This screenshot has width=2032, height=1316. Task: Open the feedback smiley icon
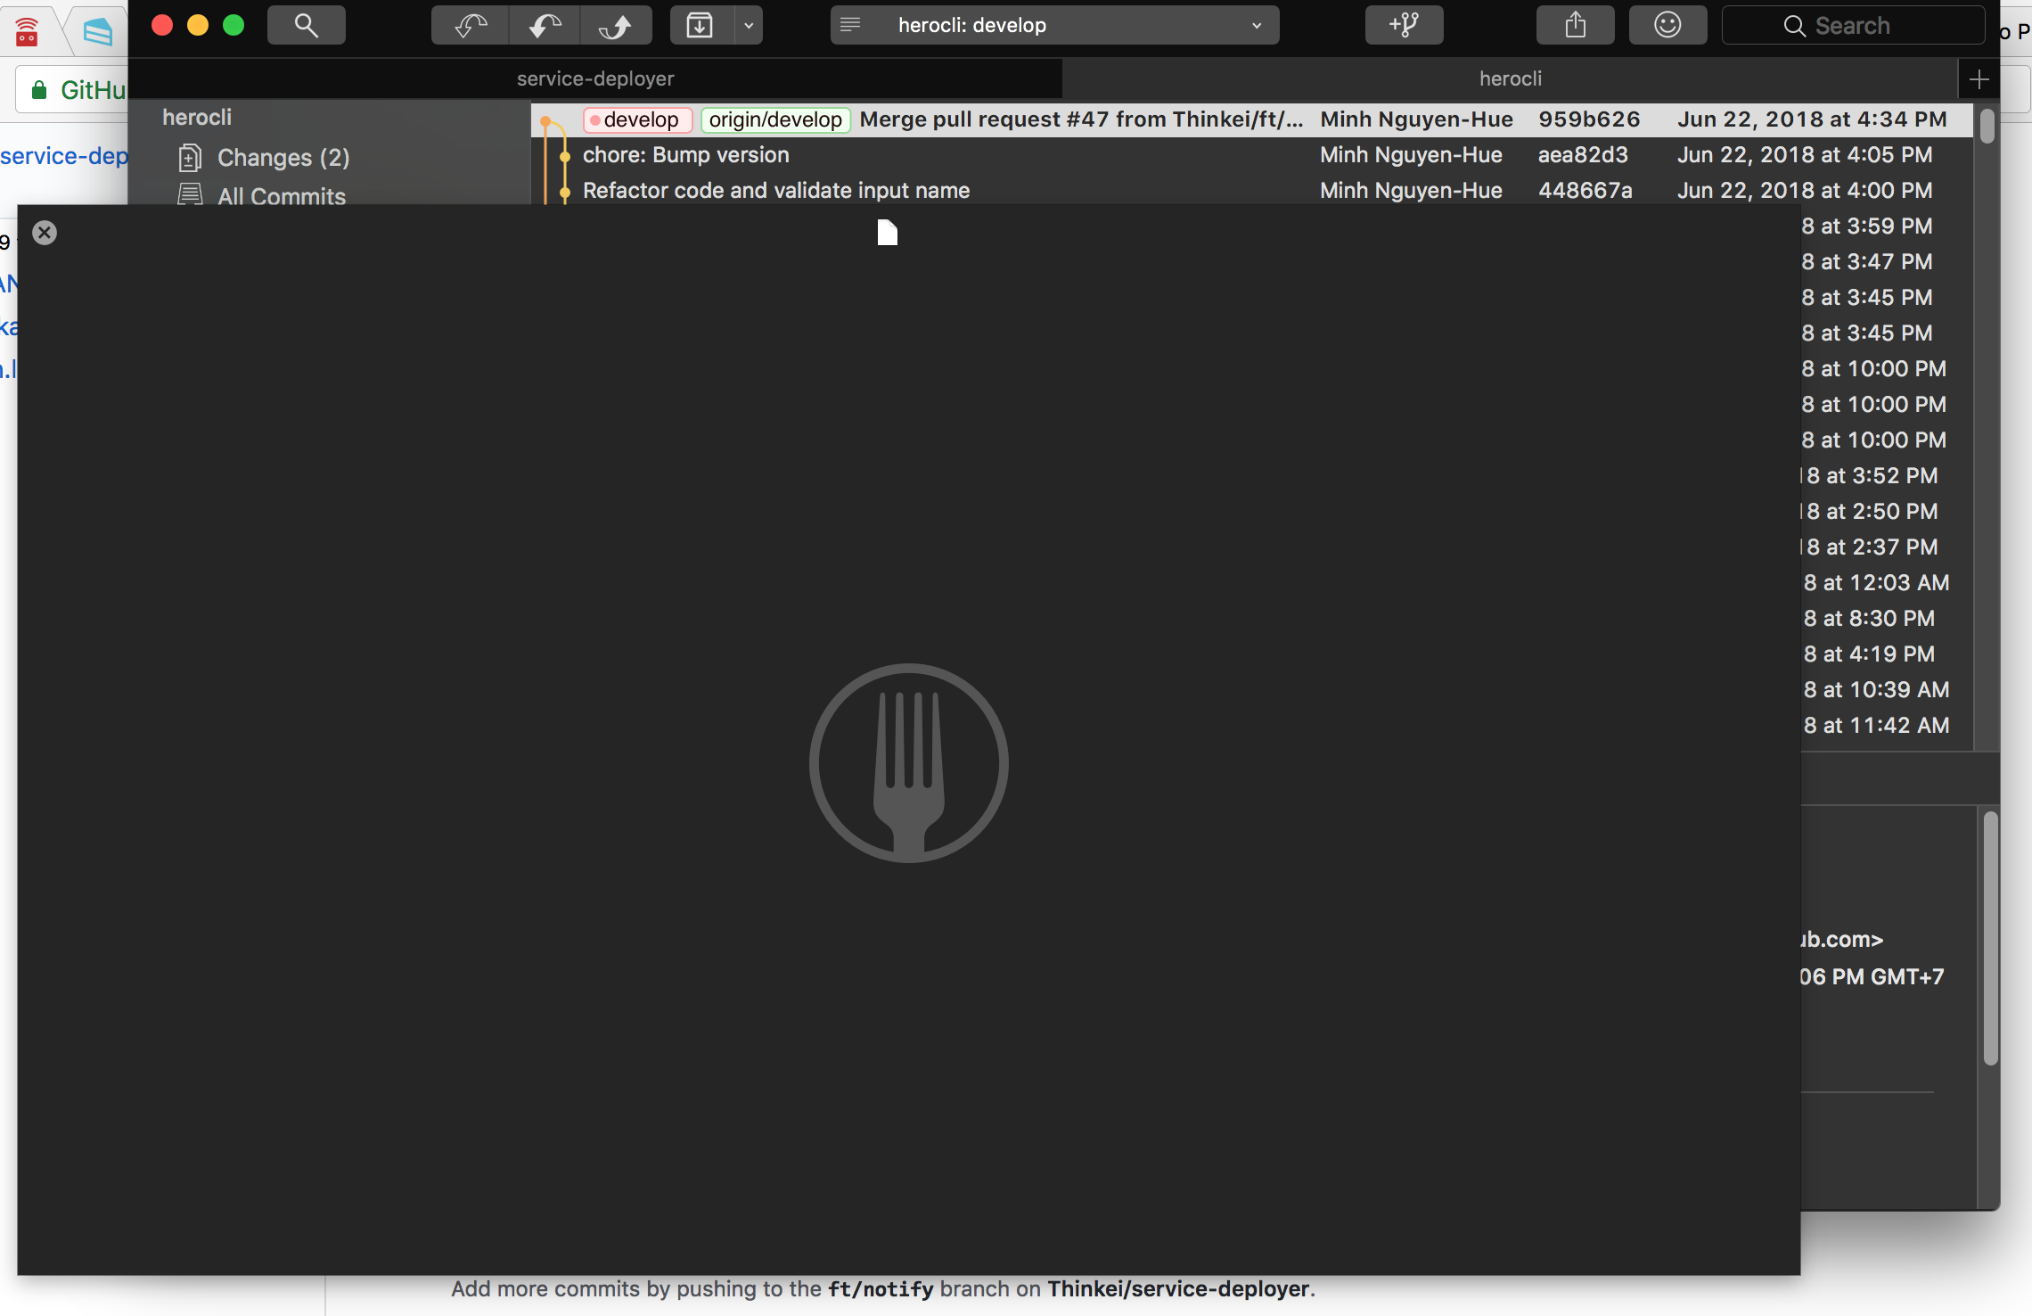[1667, 25]
